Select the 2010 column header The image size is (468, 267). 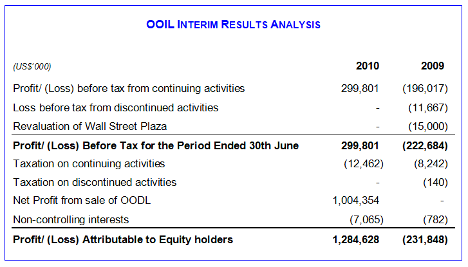[x=368, y=66]
